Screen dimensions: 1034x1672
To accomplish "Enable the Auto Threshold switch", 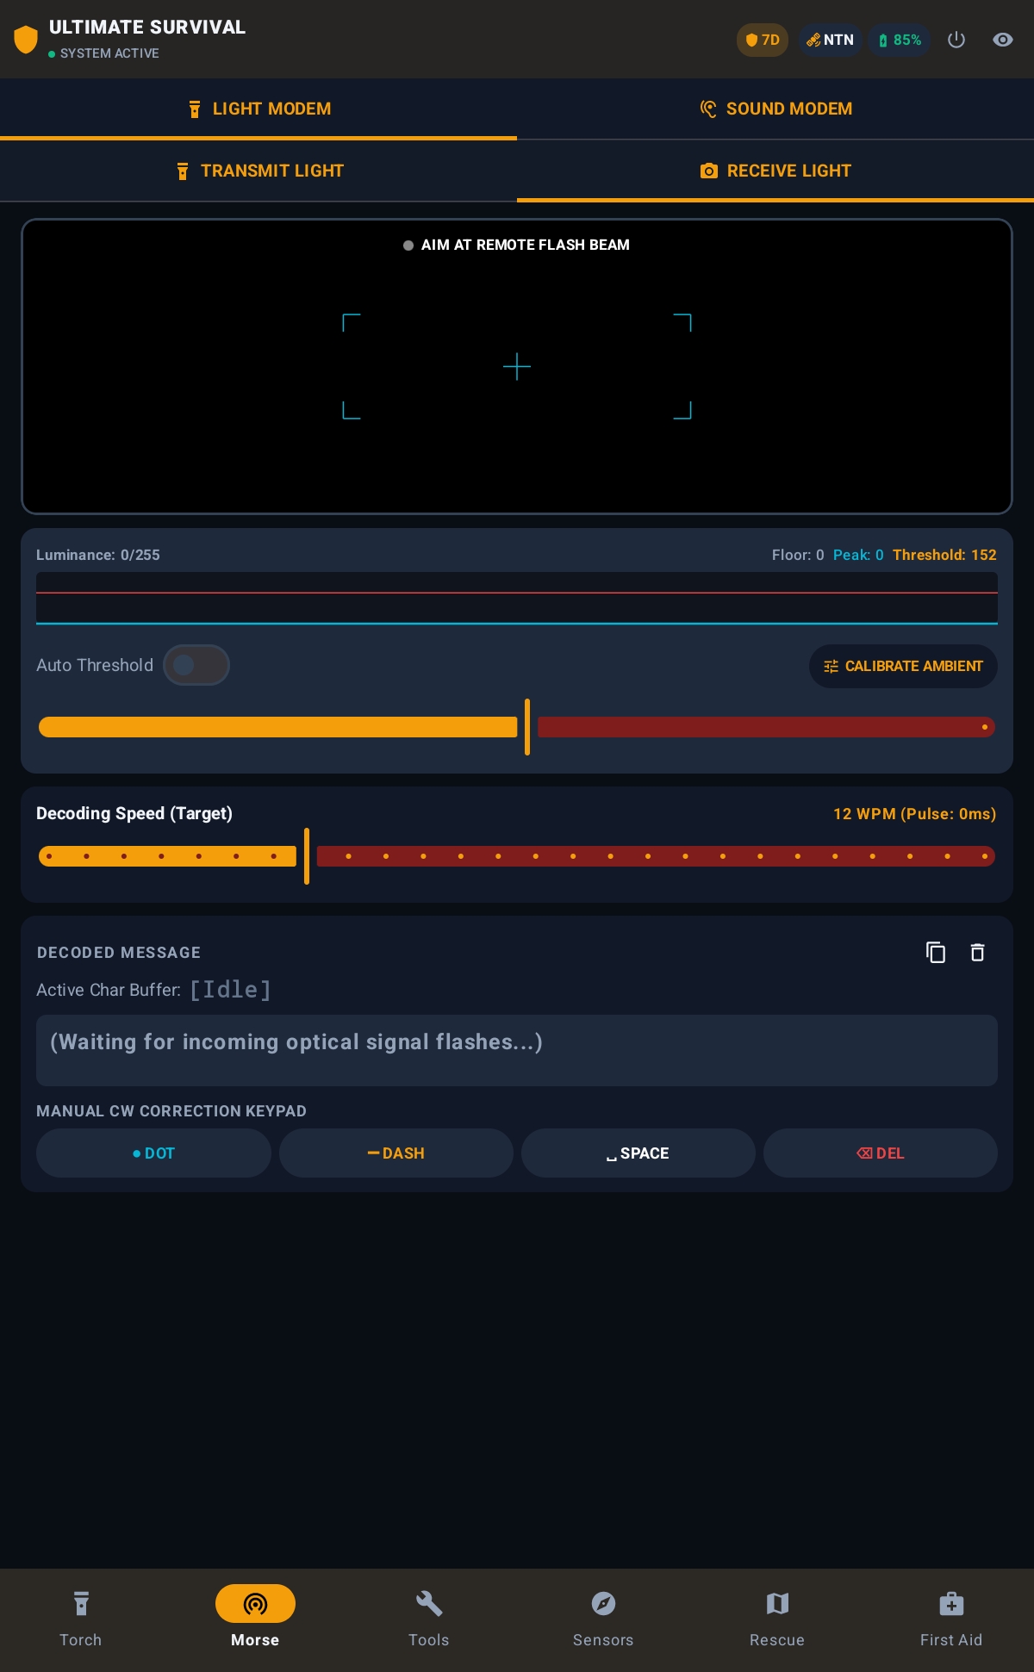I will pos(196,665).
